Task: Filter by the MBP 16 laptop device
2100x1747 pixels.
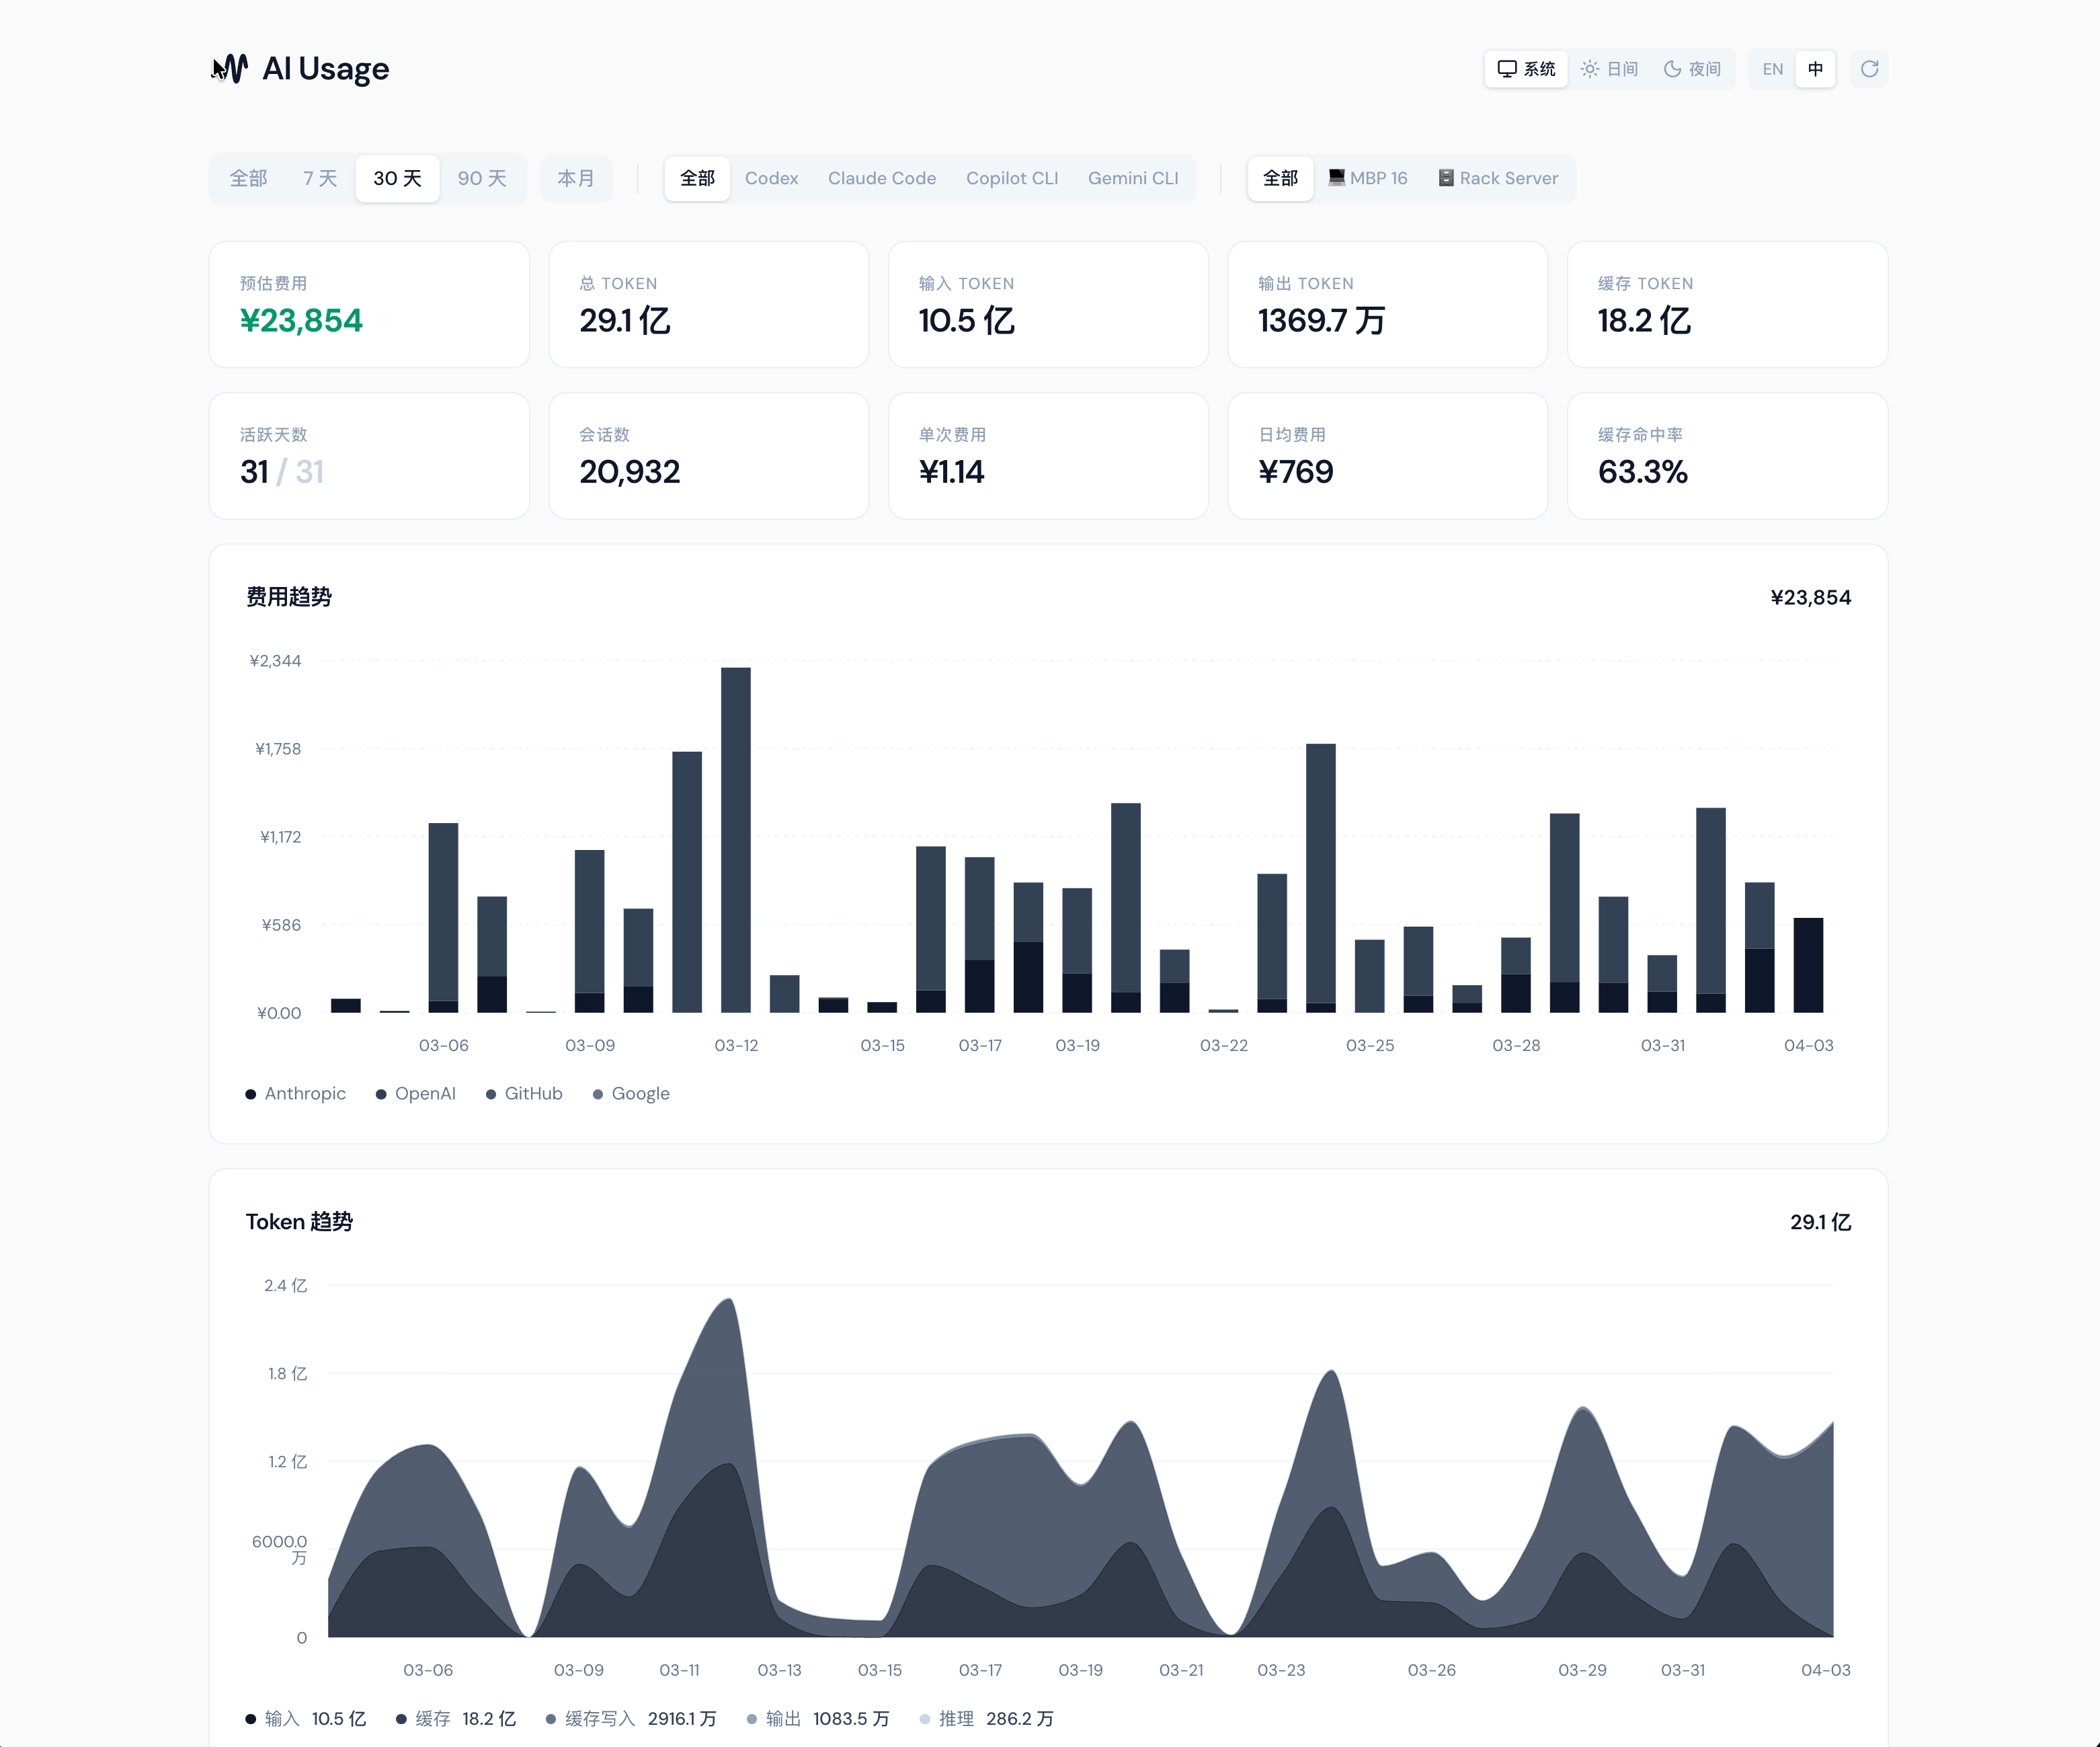Action: pyautogui.click(x=1368, y=178)
